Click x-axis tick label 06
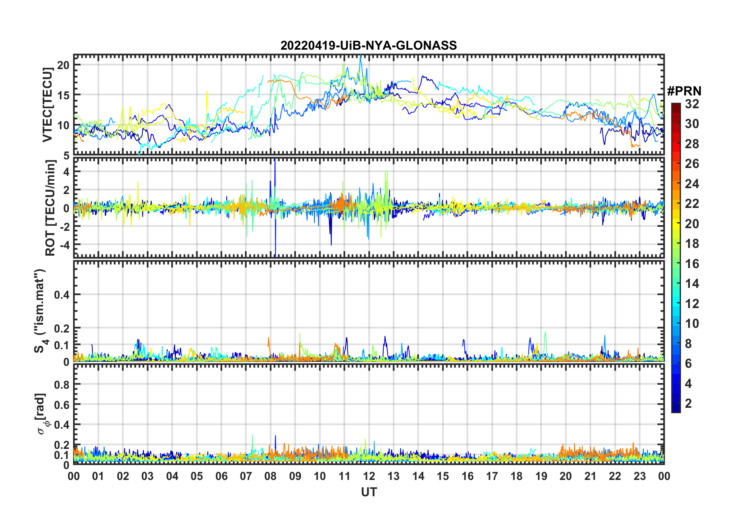738x516 pixels. pyautogui.click(x=221, y=476)
